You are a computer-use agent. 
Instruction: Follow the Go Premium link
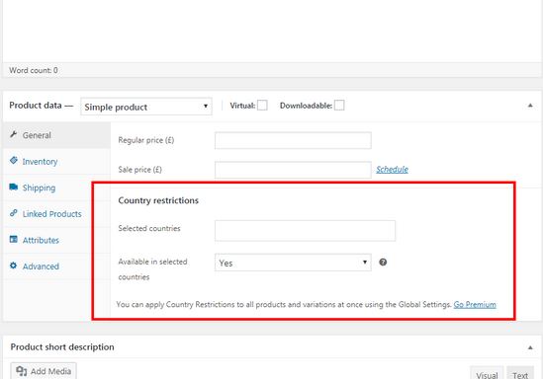[475, 304]
